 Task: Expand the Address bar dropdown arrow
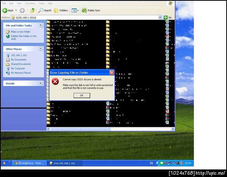click(160, 17)
